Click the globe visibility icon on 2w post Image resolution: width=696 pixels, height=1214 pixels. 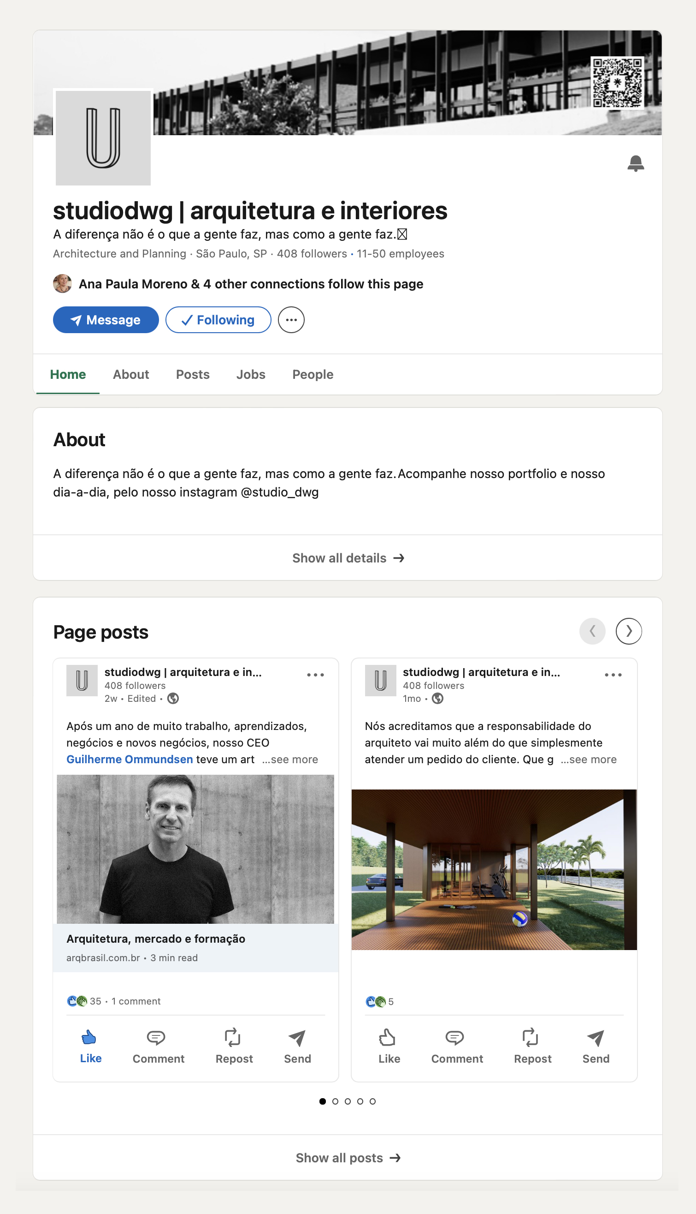click(173, 699)
